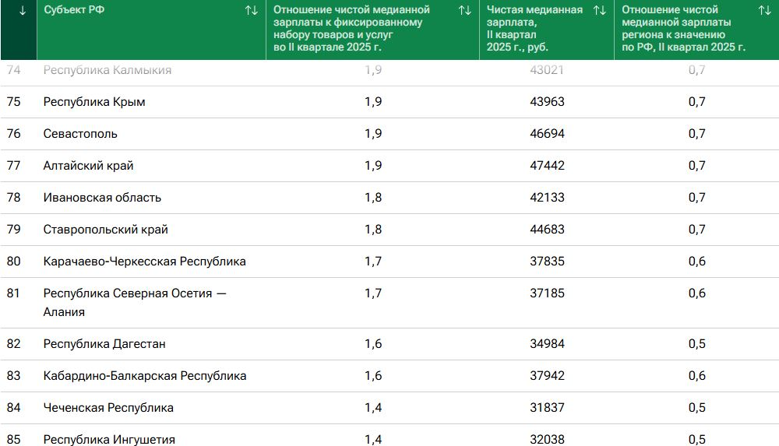Click the 1,4 ratio in Чеченская Республика row
779x446 pixels.
(373, 408)
